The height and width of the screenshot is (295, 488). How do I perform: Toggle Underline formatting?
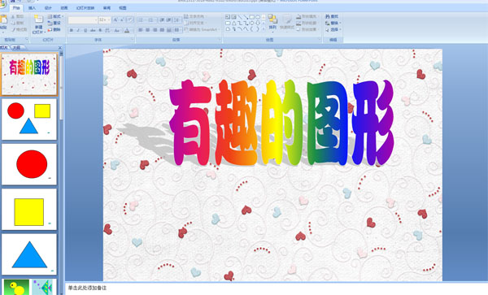coord(85,30)
